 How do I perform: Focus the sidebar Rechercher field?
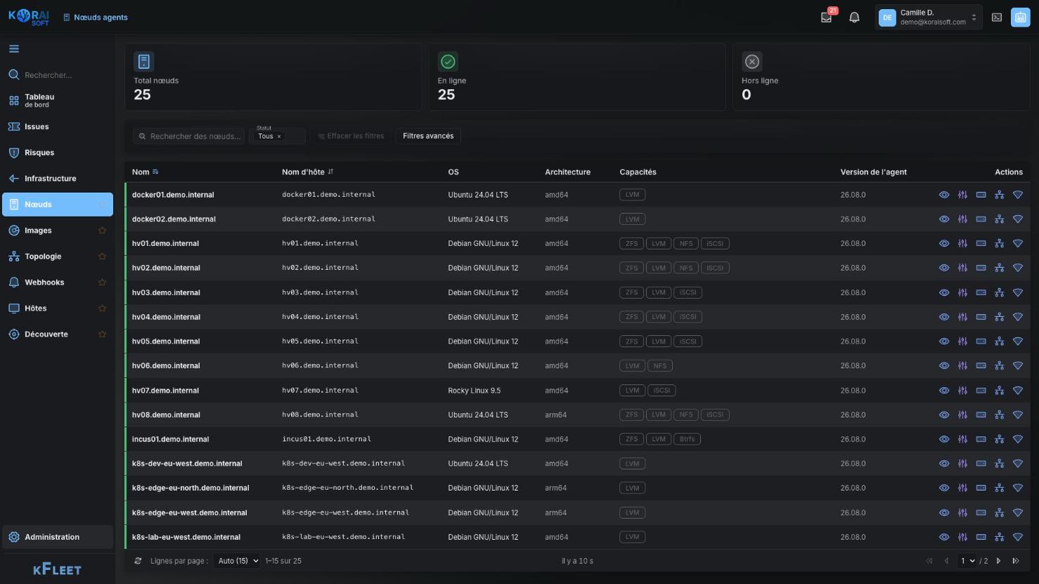click(58, 75)
